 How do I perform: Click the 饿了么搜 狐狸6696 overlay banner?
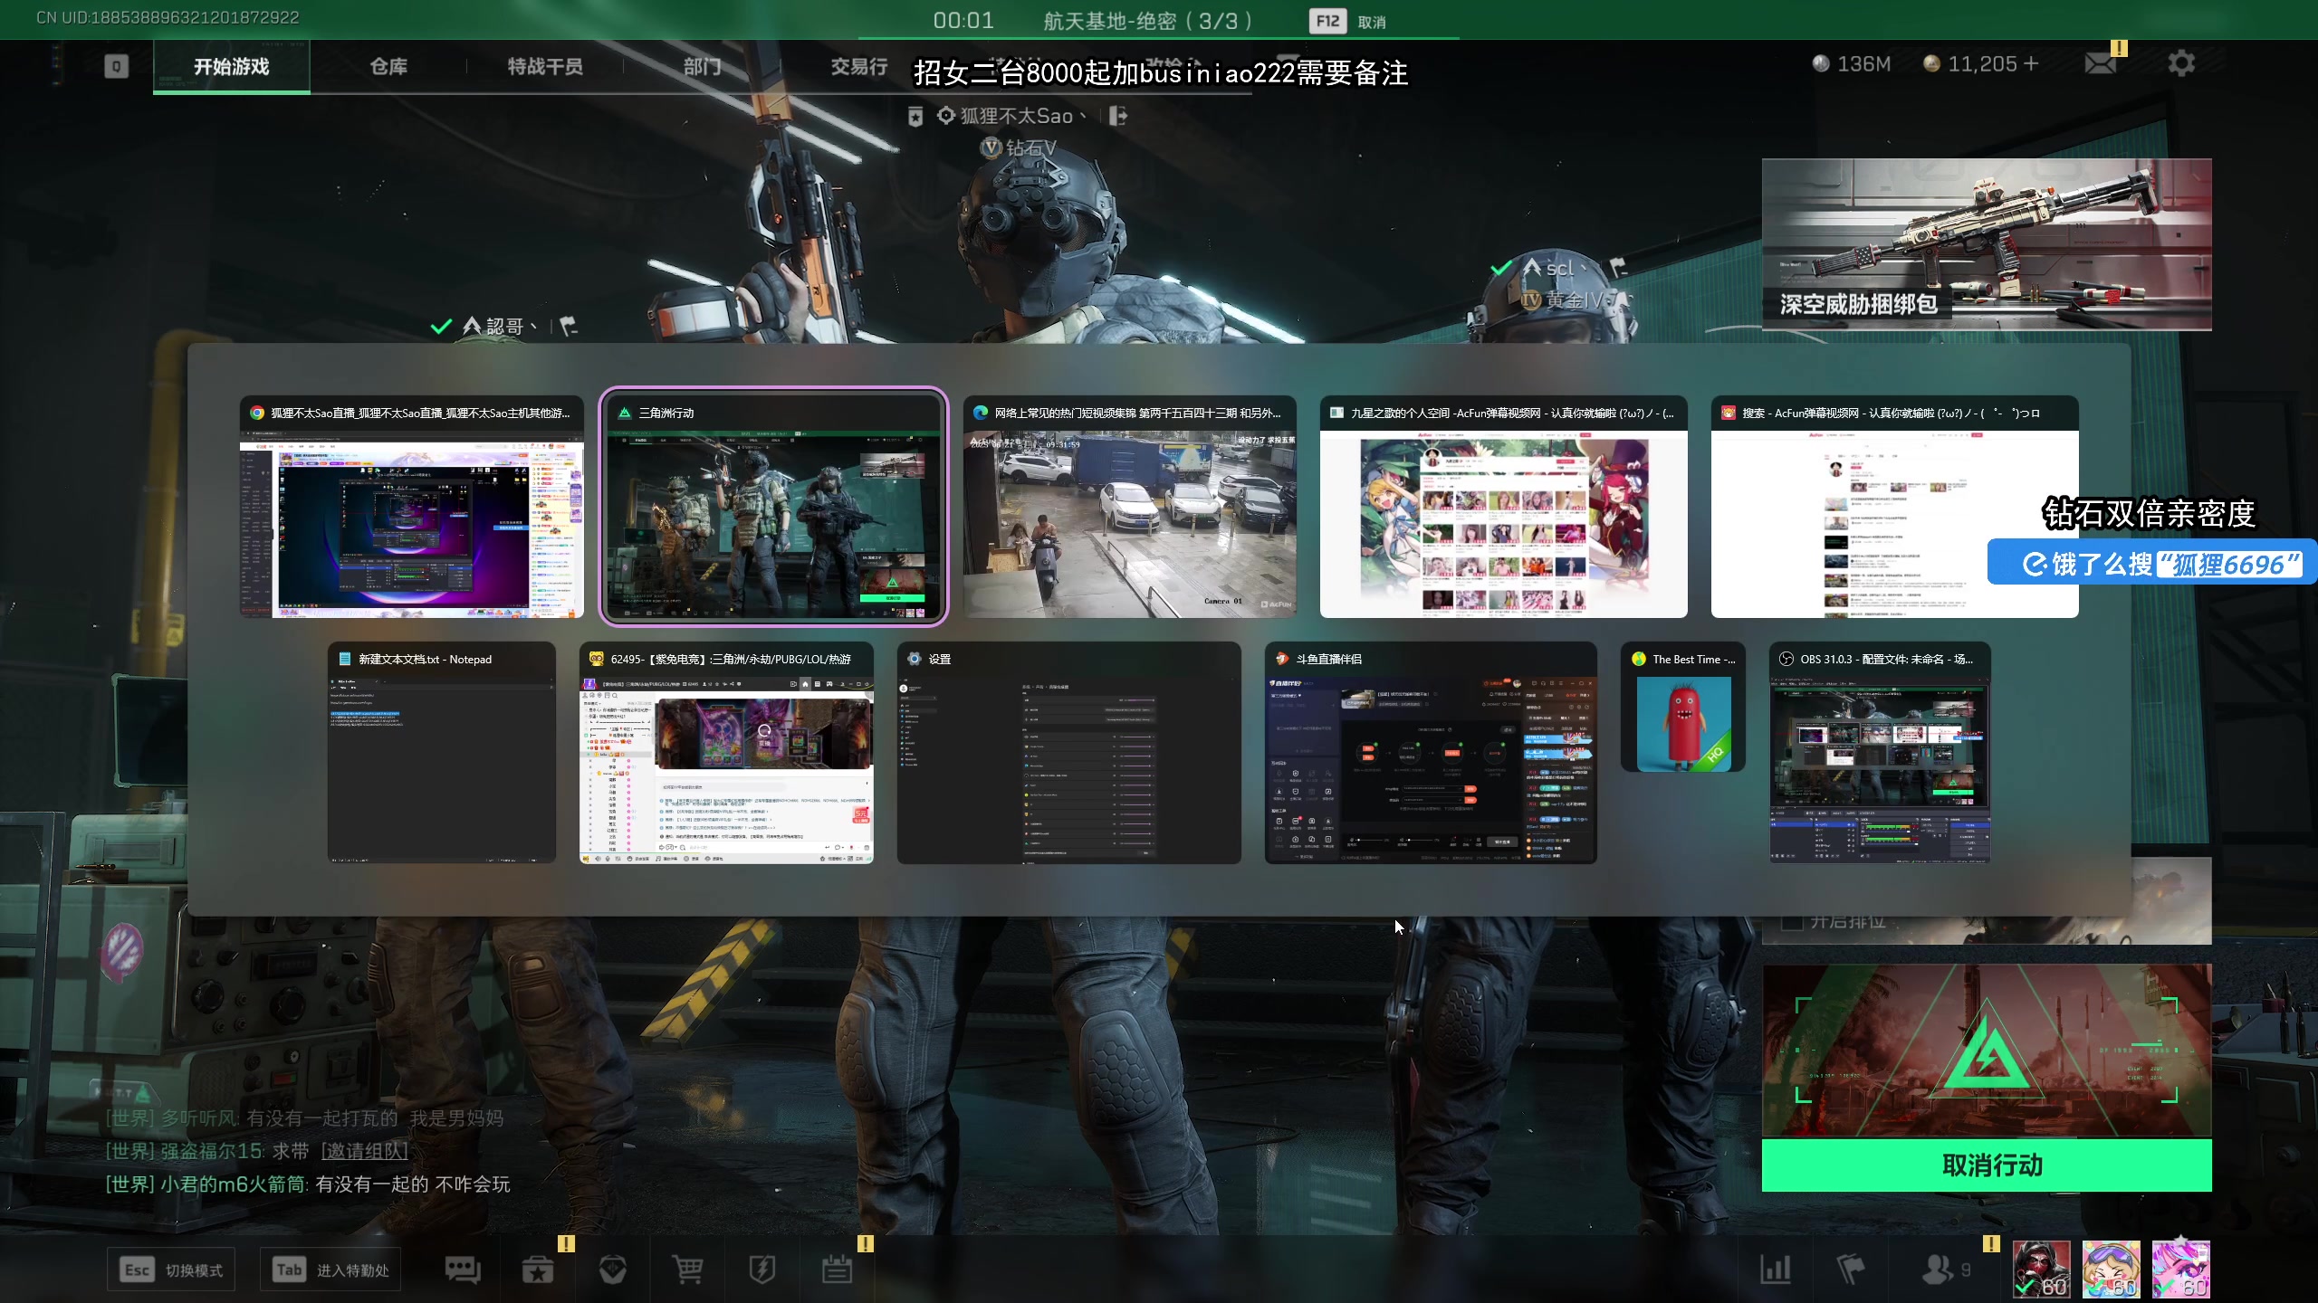tap(2152, 564)
